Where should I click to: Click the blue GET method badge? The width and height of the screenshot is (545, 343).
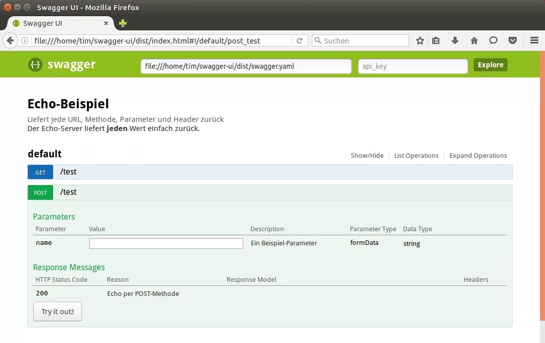click(x=40, y=172)
